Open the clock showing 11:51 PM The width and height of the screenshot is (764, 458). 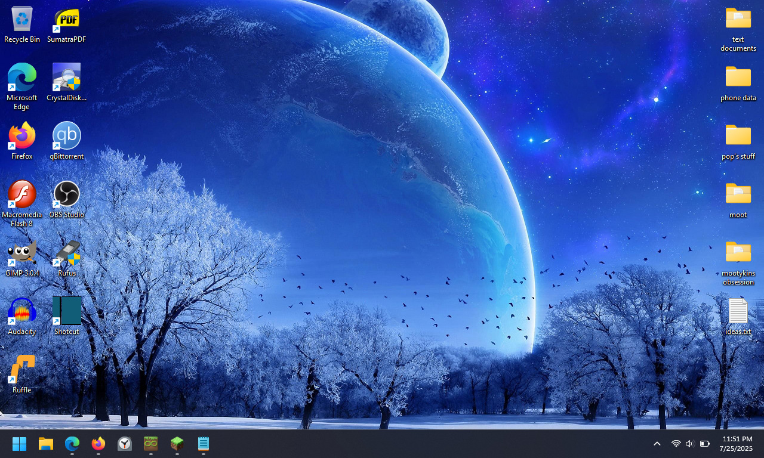tap(737, 444)
